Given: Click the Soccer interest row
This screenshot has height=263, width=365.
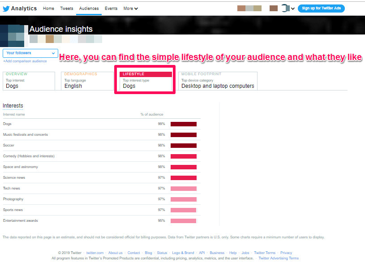Looking at the screenshot, I should (102, 145).
